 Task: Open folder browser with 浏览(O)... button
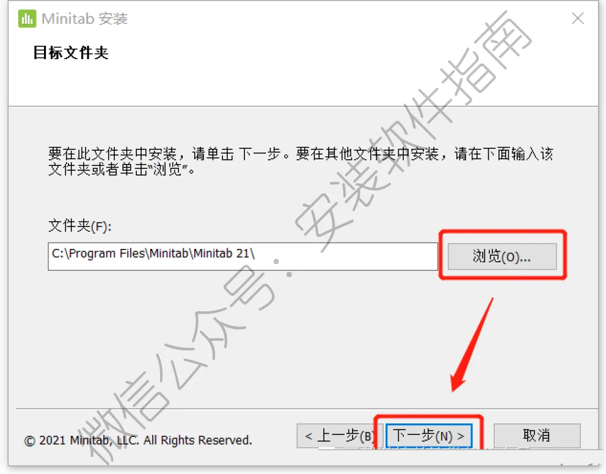tap(502, 256)
